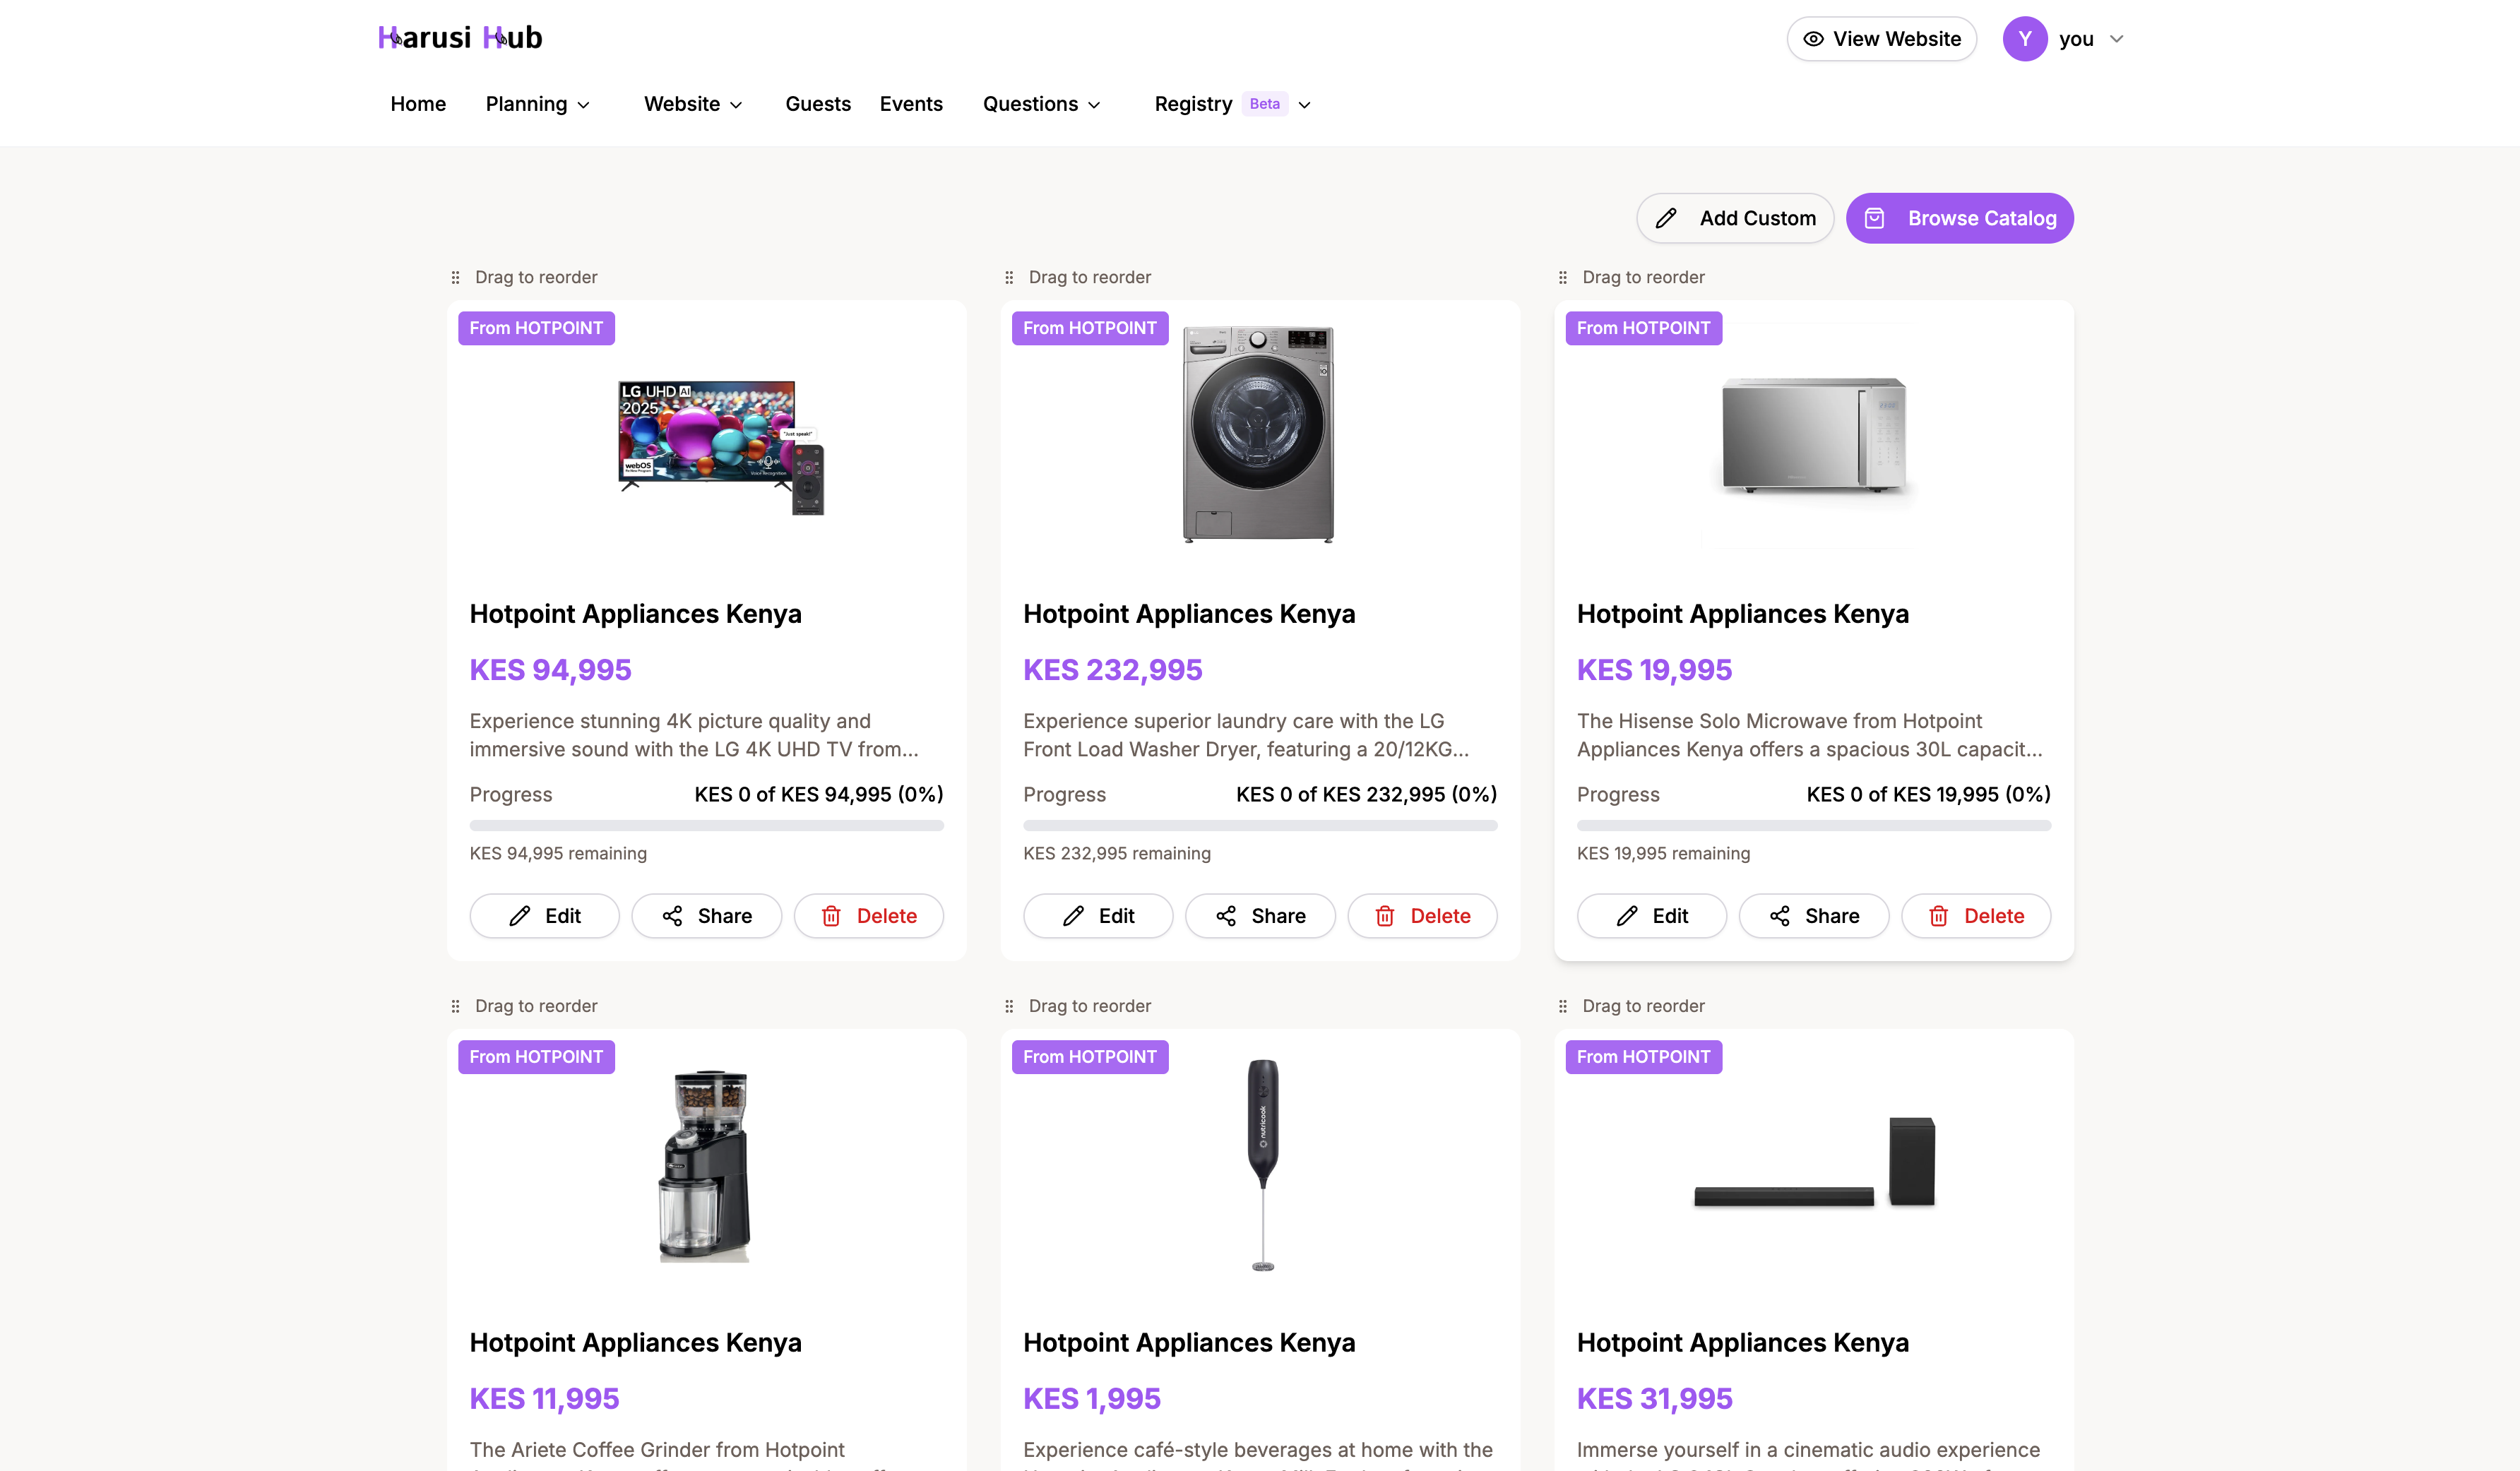Click the share icon on the microwave card
The height and width of the screenshot is (1471, 2520).
pyautogui.click(x=1780, y=916)
